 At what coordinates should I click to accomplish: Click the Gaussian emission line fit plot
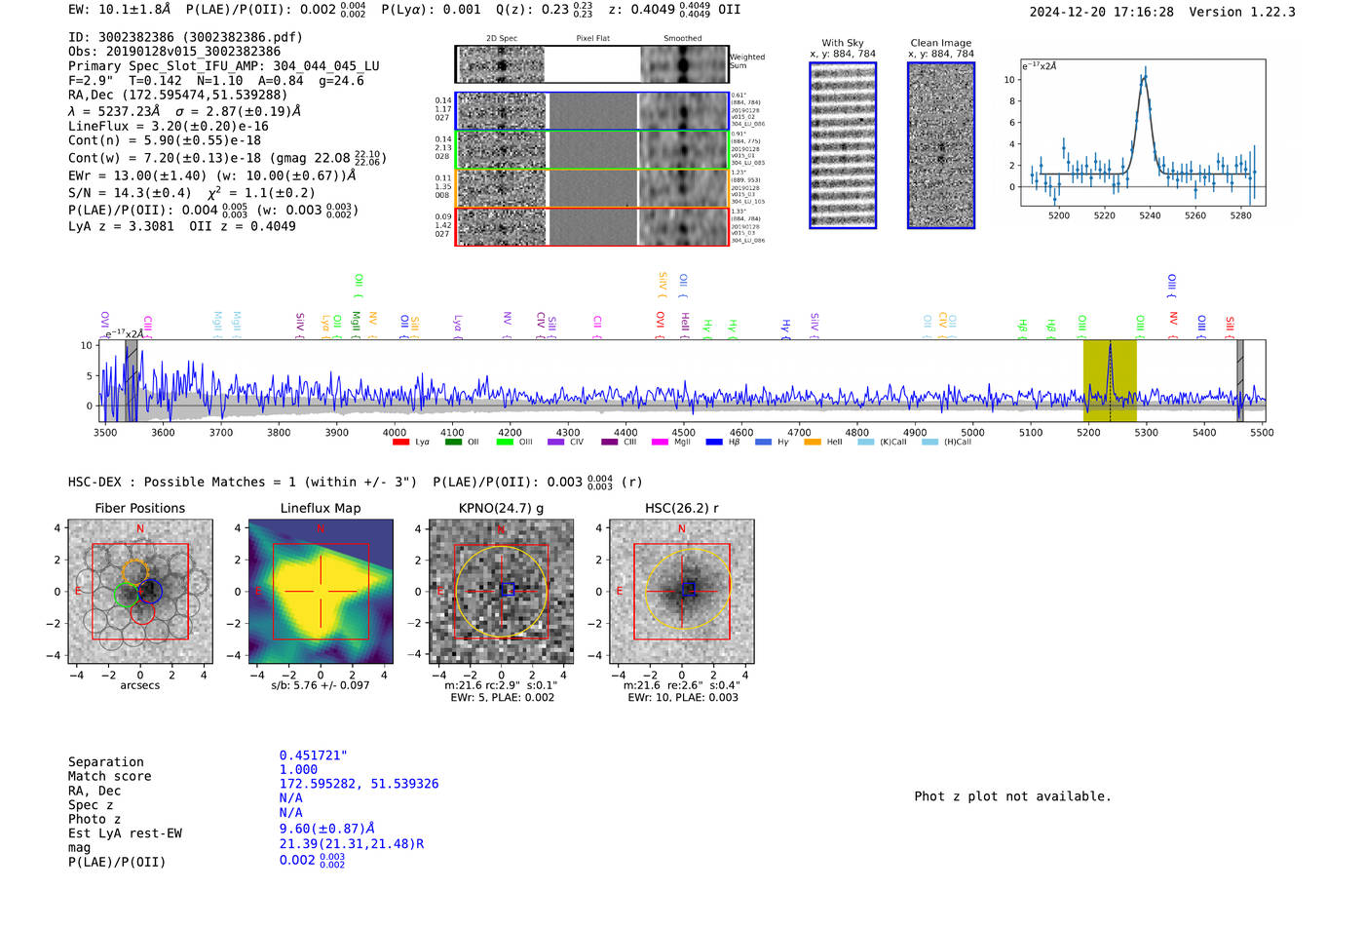(1143, 133)
